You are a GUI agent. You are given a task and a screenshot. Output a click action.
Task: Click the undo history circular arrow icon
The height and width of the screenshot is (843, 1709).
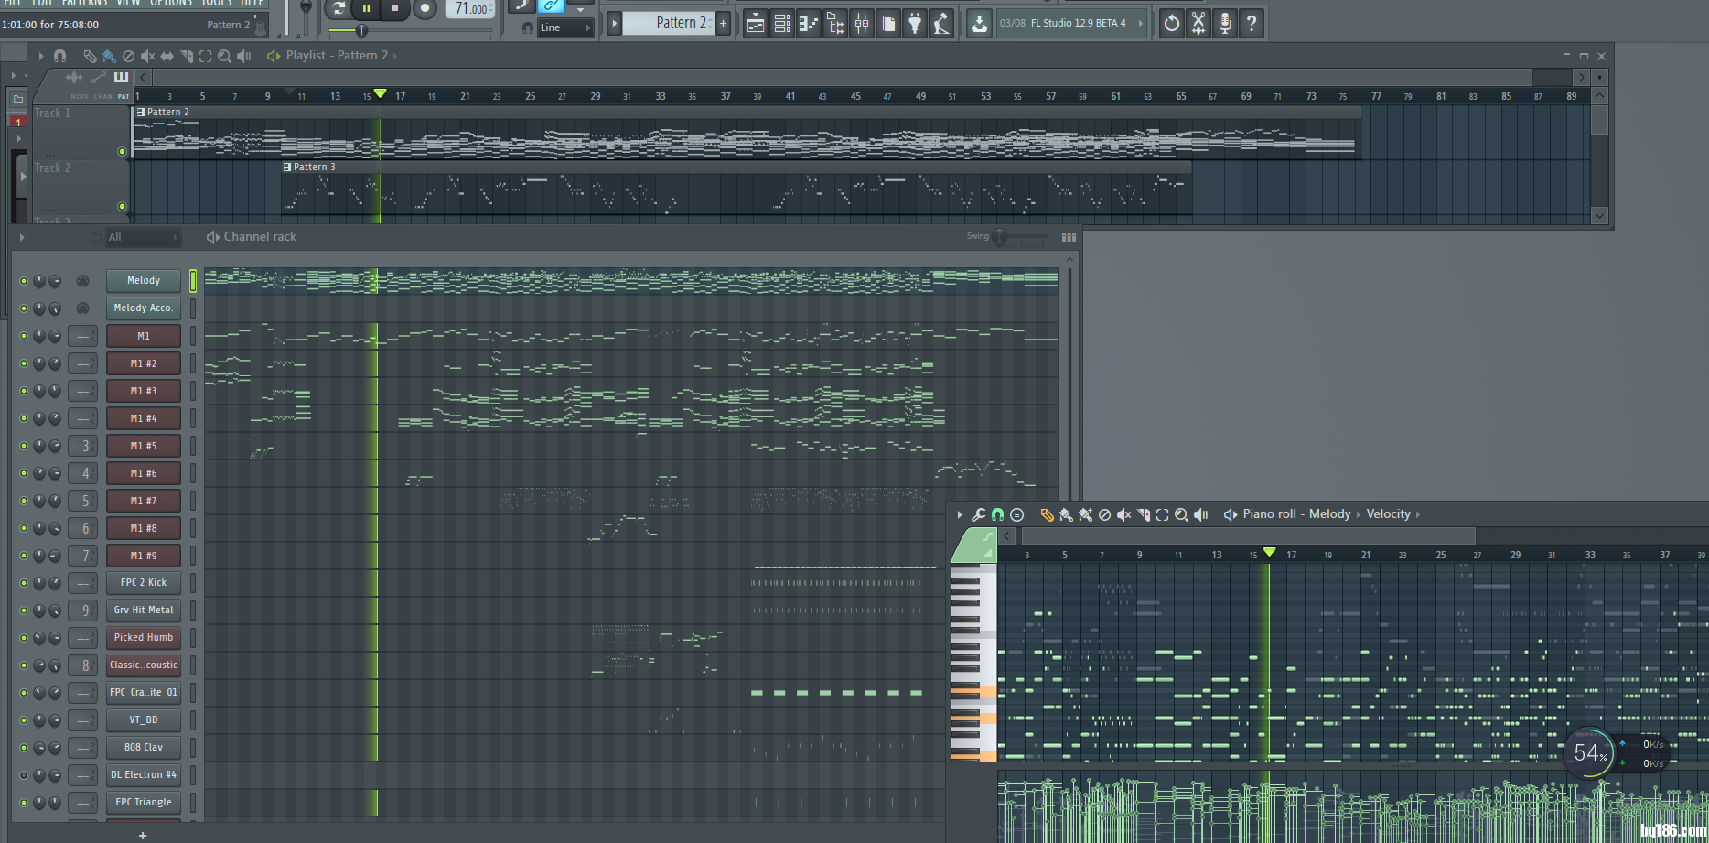tap(1172, 24)
